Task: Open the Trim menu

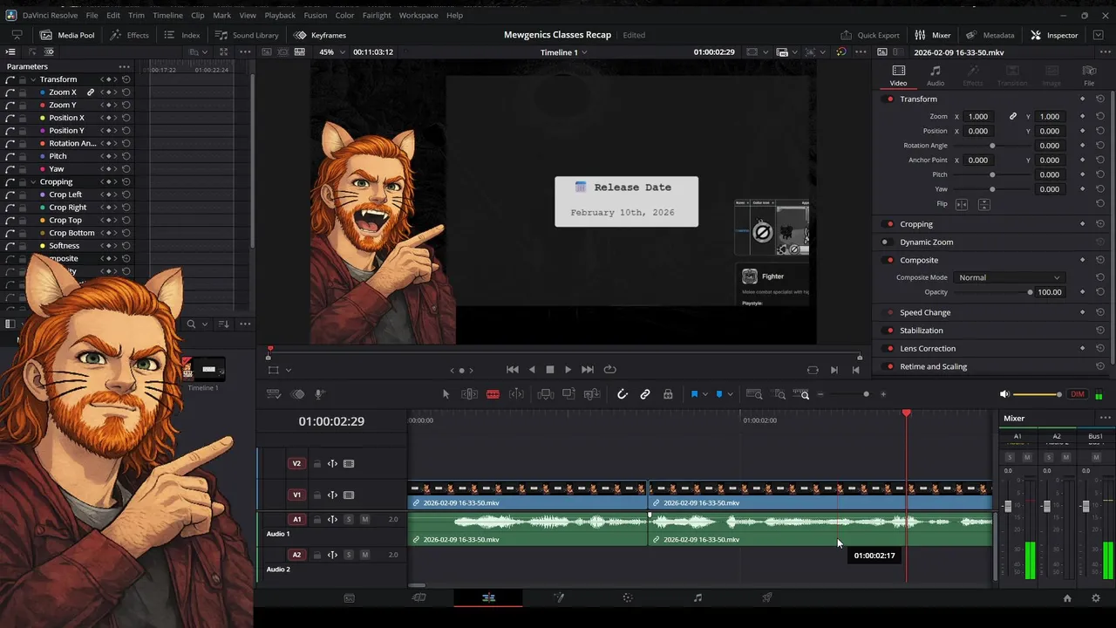Action: 136,15
